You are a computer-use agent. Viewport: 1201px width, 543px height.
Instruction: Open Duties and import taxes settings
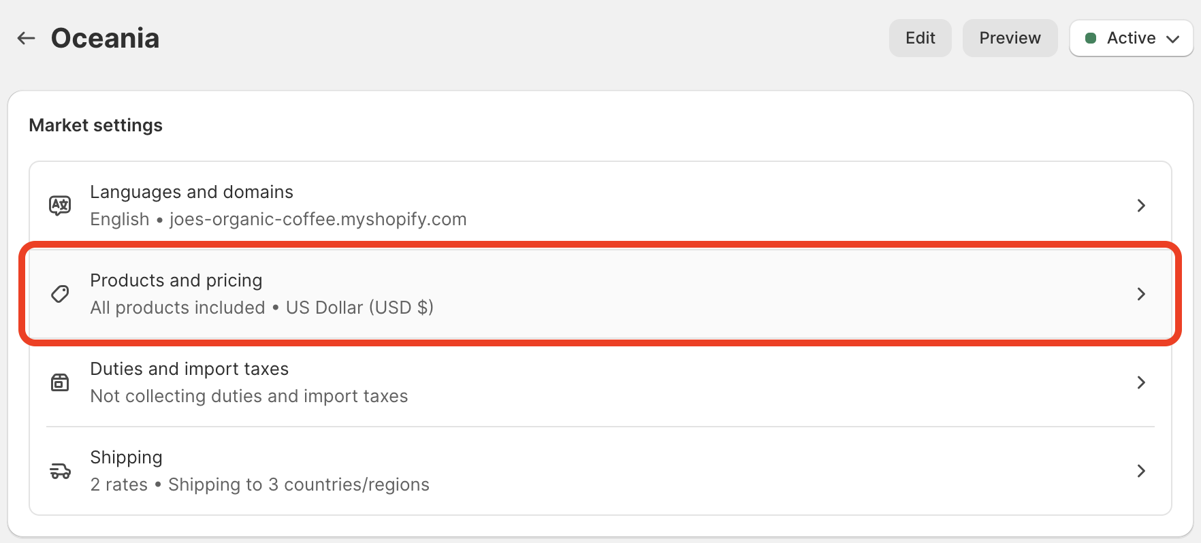click(x=600, y=382)
